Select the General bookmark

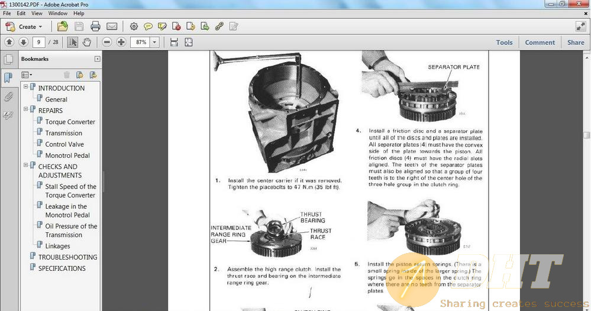click(56, 99)
